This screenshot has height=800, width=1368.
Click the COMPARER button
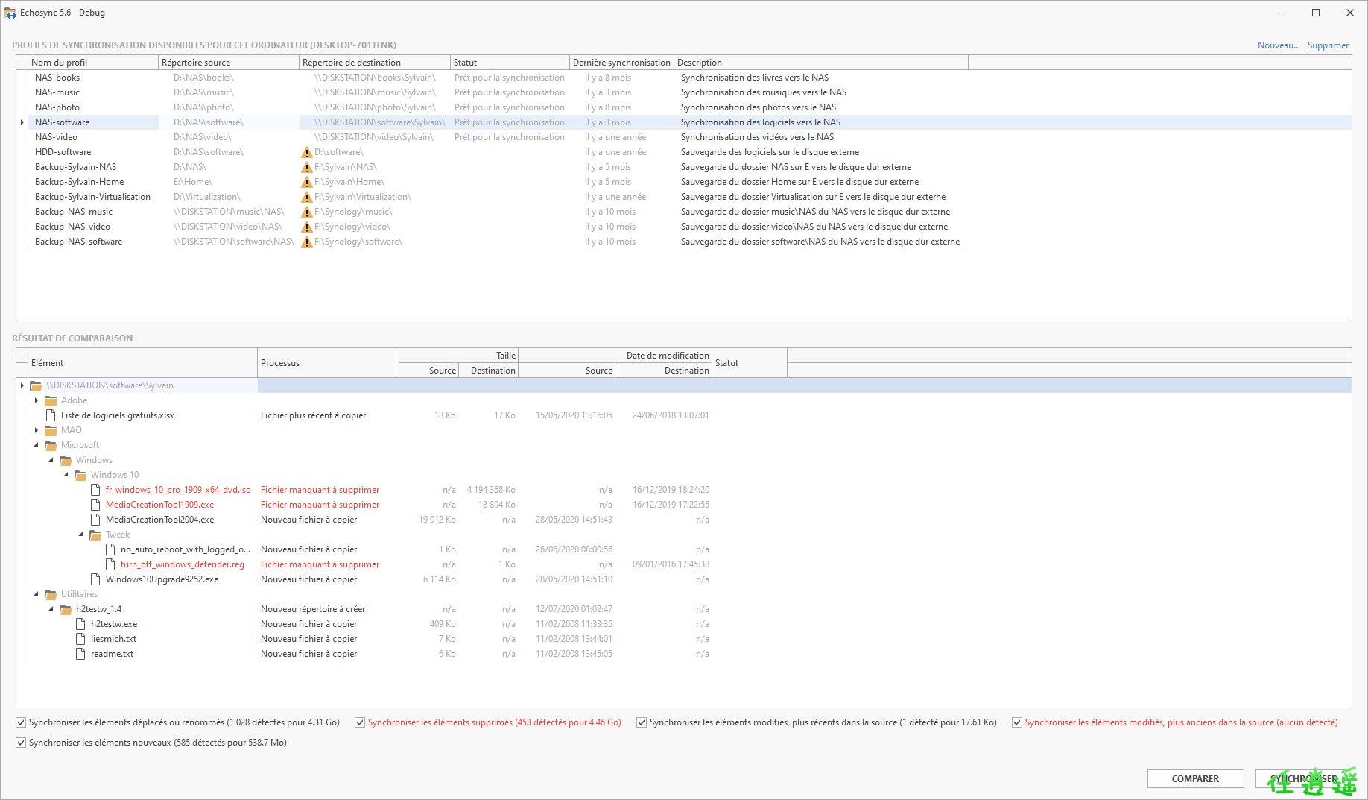[x=1195, y=778]
